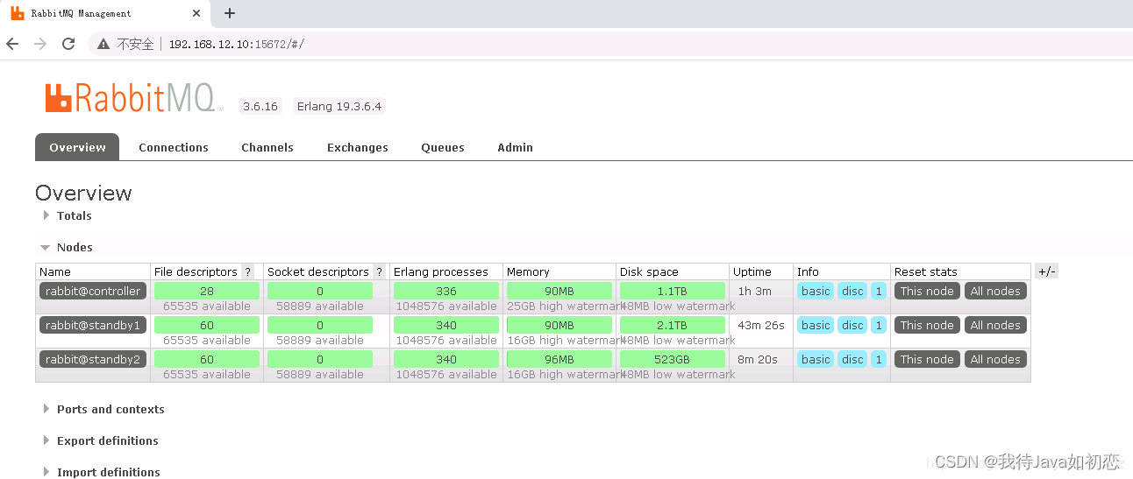1133x479 pixels.
Task: Click the 1 badge for rabbit@standby2
Action: point(879,359)
